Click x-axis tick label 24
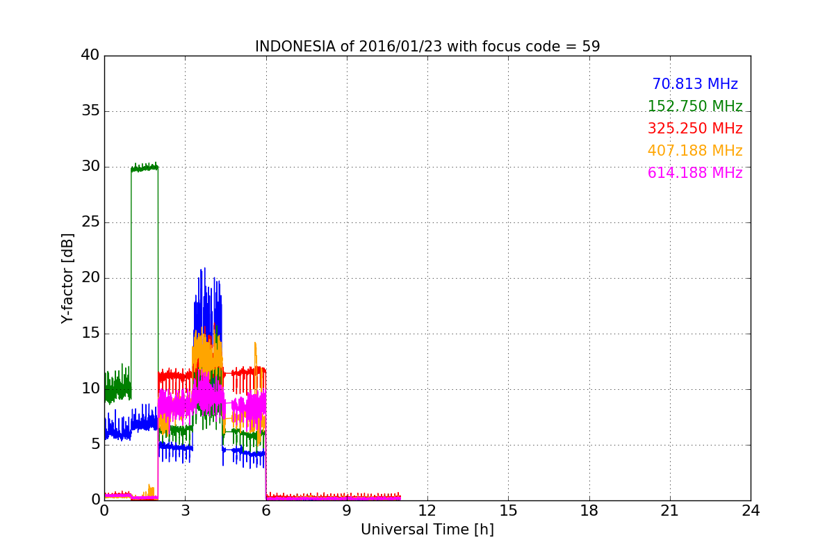834x556 pixels. [751, 511]
